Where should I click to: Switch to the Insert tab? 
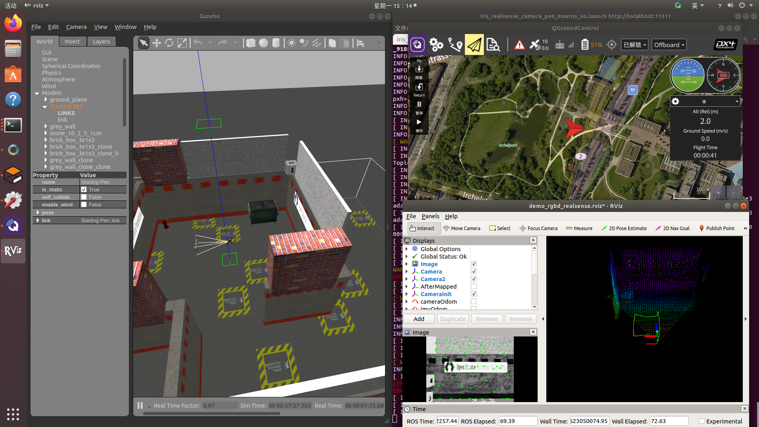click(72, 42)
